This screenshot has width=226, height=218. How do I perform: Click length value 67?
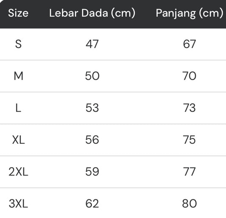tap(190, 44)
